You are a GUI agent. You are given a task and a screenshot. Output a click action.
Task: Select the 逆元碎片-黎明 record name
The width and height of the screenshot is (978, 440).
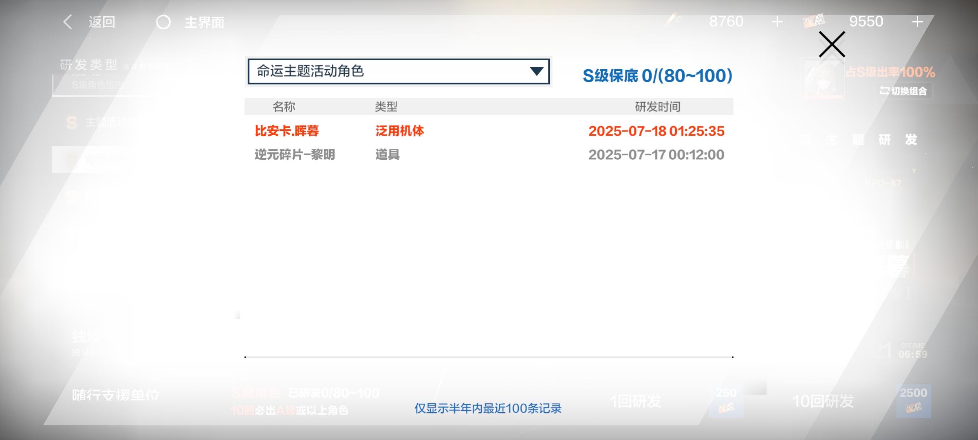[x=295, y=154]
